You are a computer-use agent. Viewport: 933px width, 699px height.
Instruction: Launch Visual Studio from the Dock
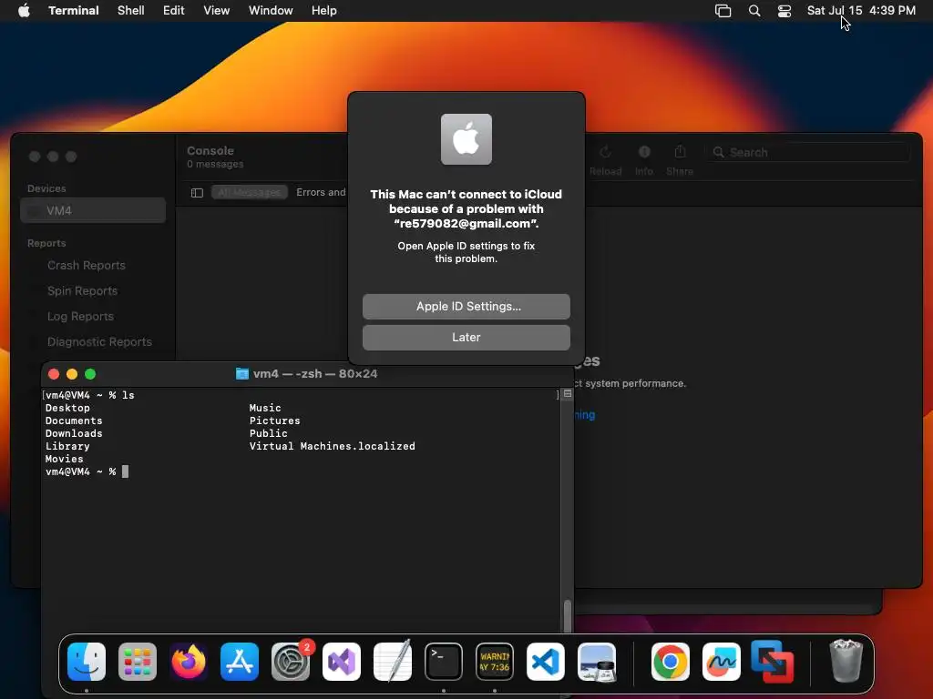(x=342, y=662)
